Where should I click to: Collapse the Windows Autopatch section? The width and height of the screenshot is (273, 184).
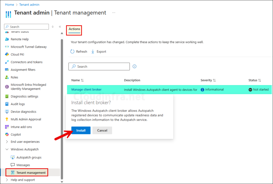(x=7, y=149)
